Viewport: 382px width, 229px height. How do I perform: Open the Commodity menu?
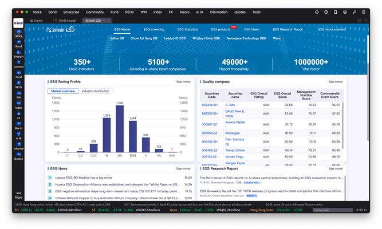(95, 11)
